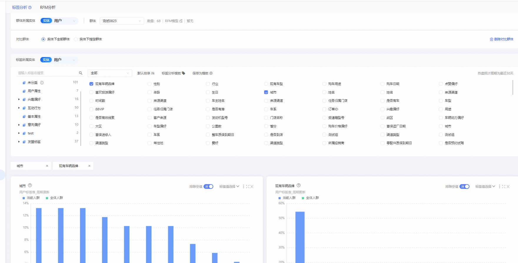The width and height of the screenshot is (518, 263).
Task: Click help icon beside 城市 chart title
Action: 30,185
